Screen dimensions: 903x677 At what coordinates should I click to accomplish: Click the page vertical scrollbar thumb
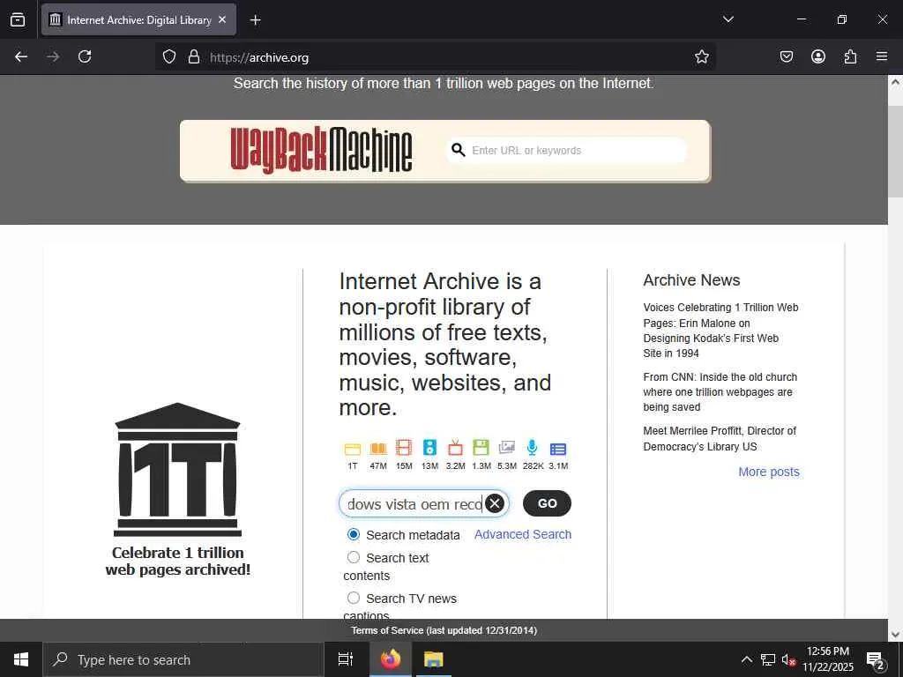[x=895, y=151]
